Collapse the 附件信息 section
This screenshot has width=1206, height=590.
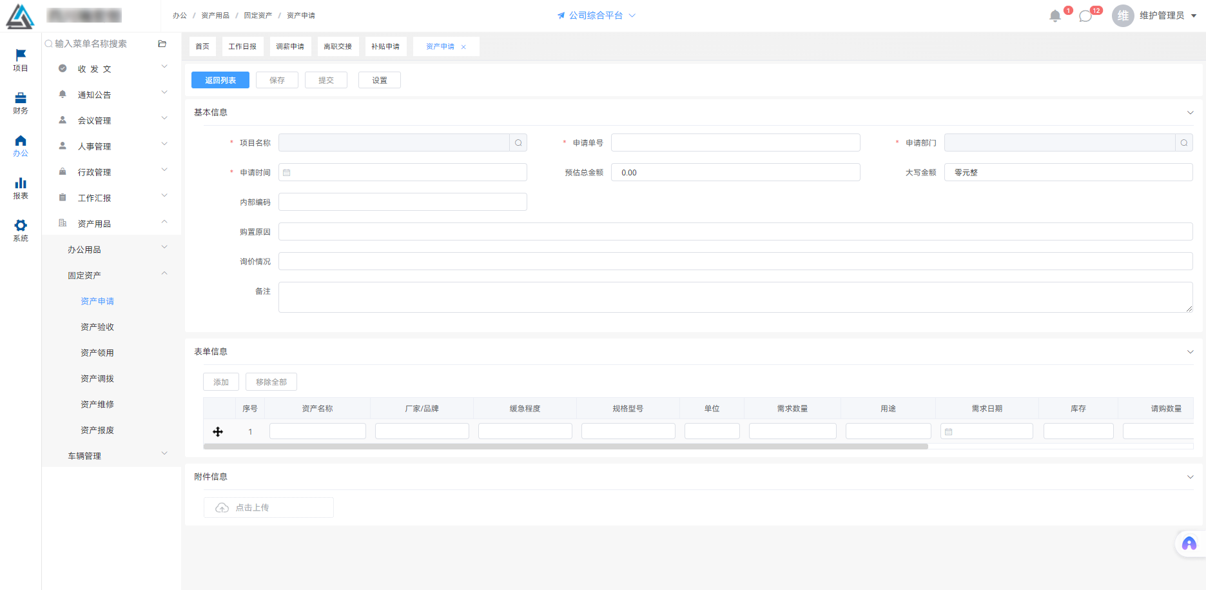(x=1190, y=477)
